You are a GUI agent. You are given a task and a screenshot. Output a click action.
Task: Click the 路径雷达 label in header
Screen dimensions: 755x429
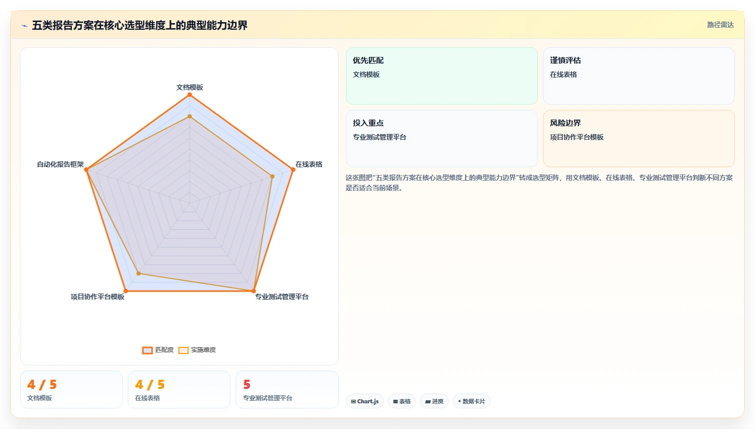pos(720,25)
